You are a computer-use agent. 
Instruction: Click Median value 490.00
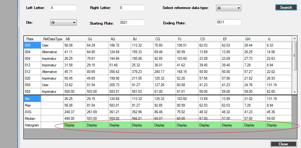point(75,119)
